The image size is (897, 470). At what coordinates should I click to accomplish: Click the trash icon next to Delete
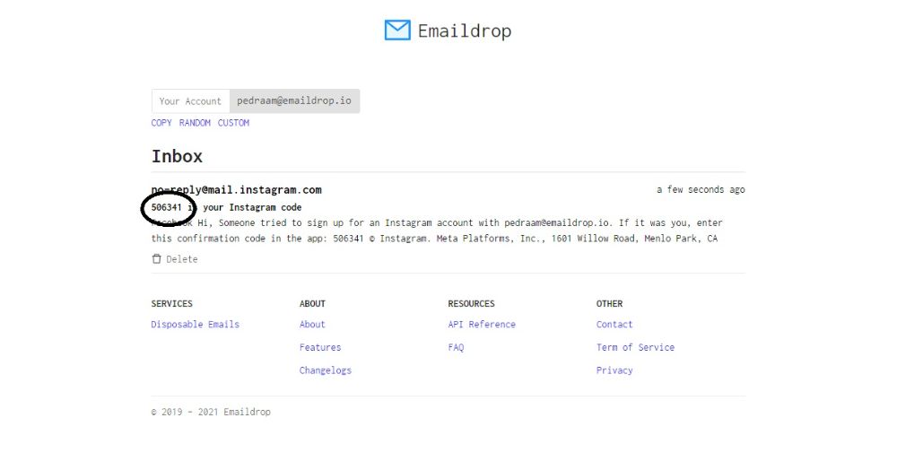point(156,259)
